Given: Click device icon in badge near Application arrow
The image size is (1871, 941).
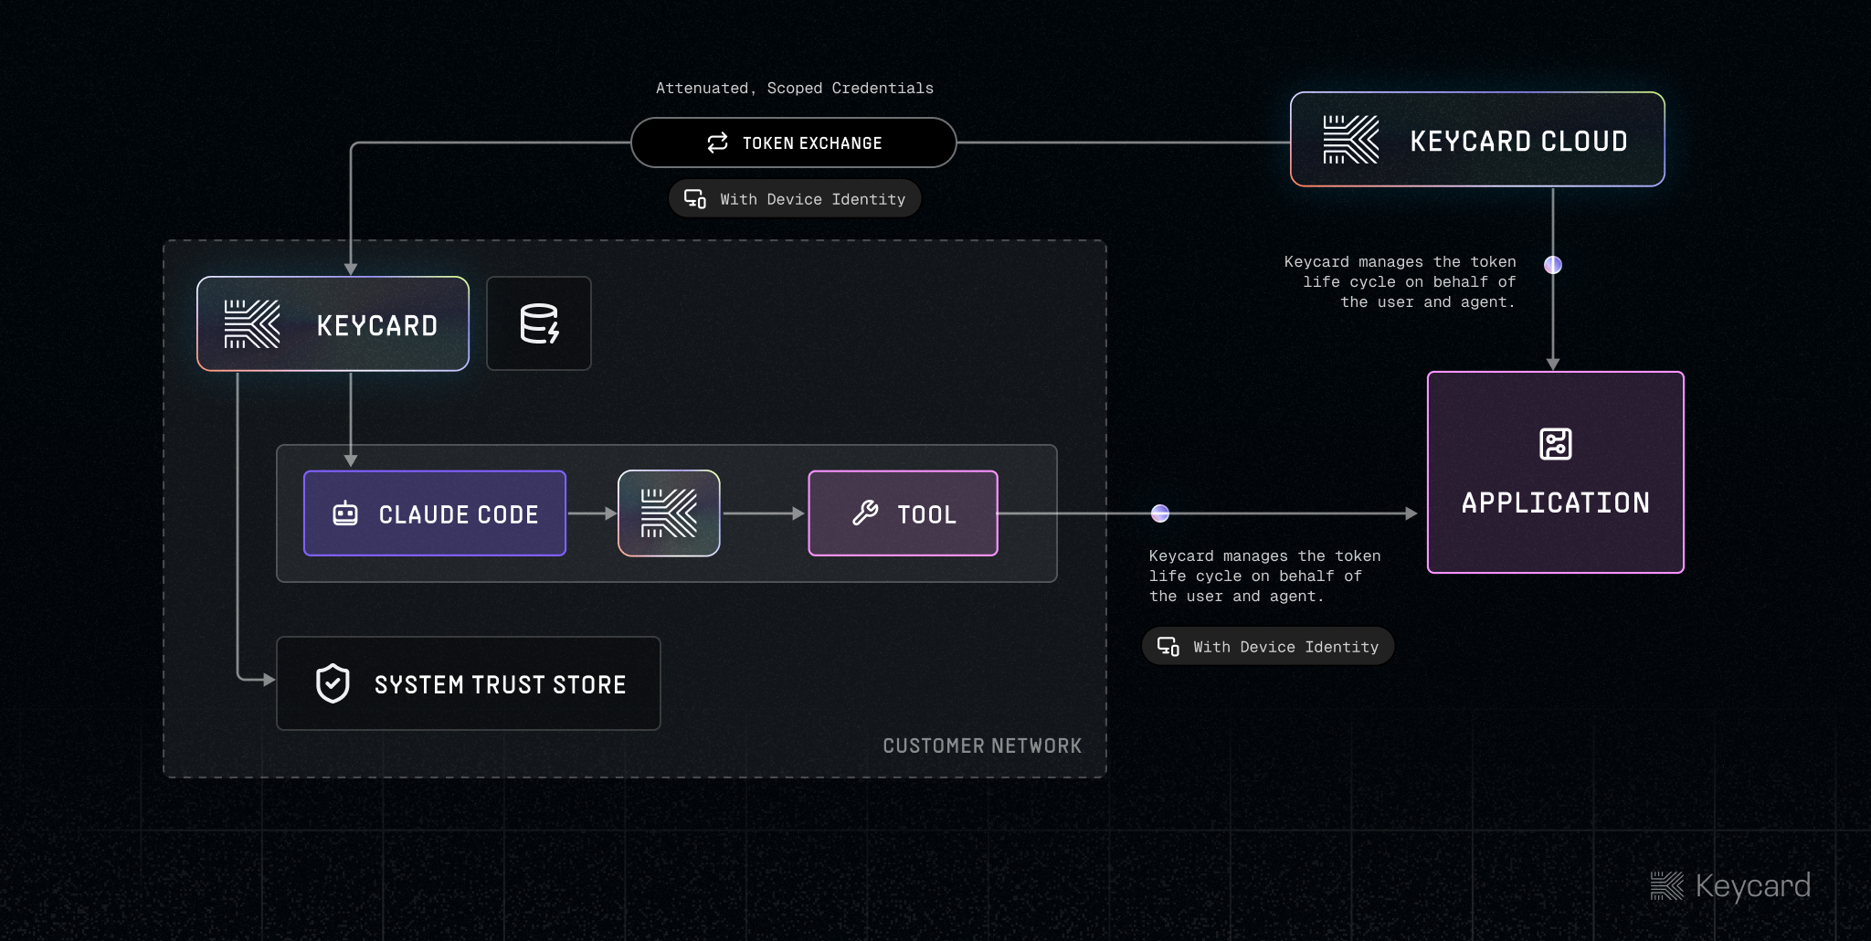Looking at the screenshot, I should pos(1168,647).
